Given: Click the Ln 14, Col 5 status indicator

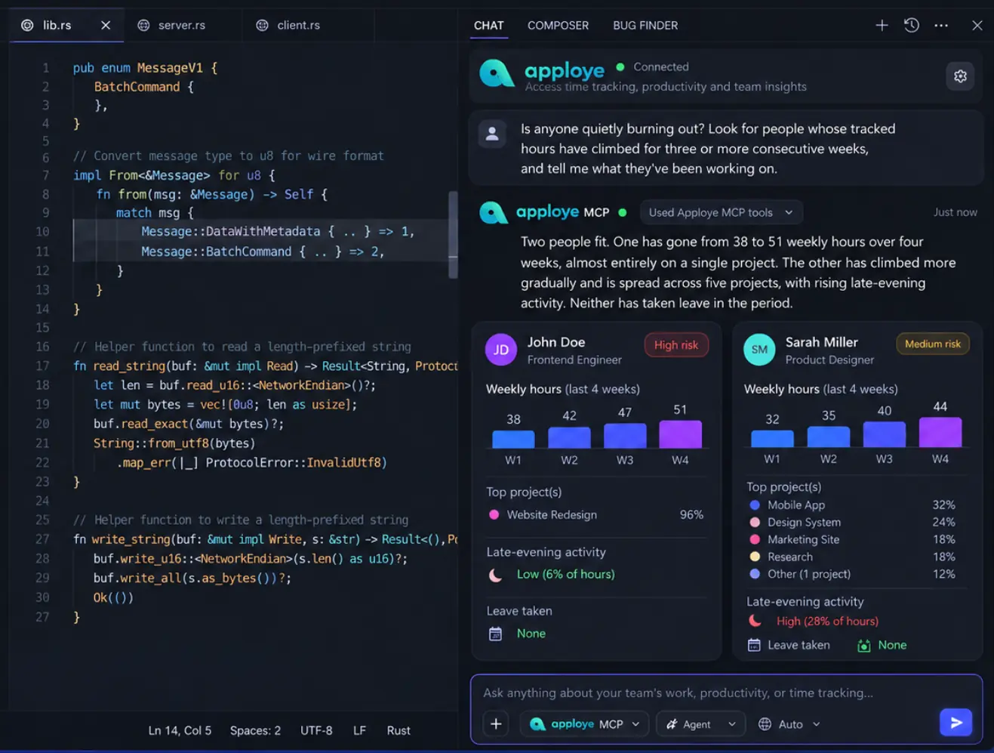Looking at the screenshot, I should (180, 731).
